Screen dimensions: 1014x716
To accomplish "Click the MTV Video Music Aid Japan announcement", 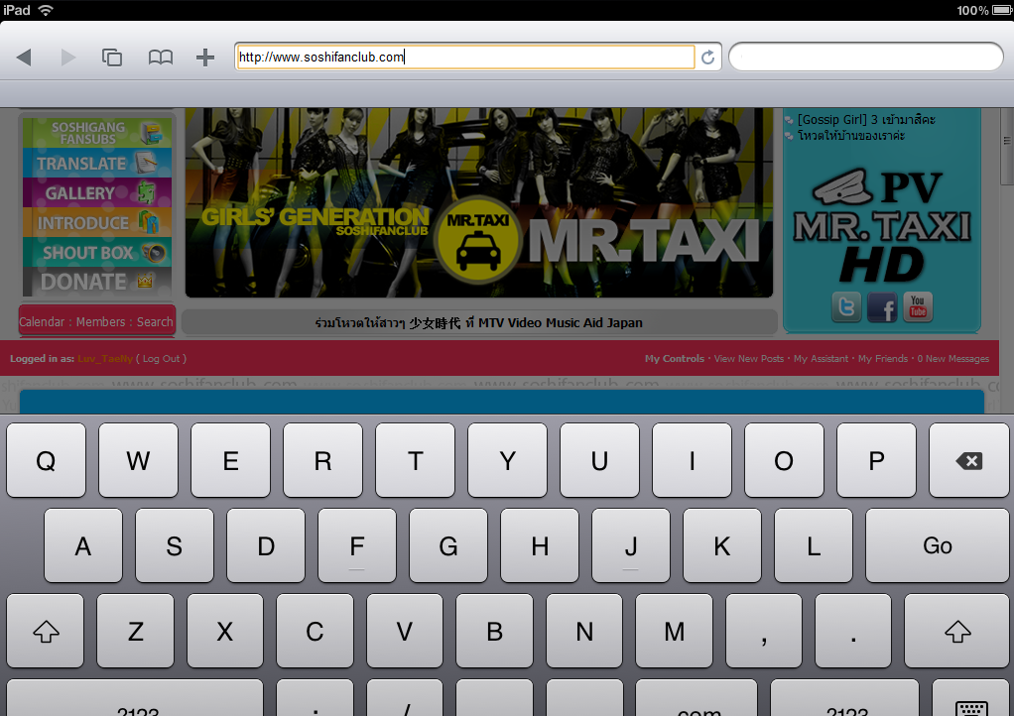I will click(x=479, y=322).
